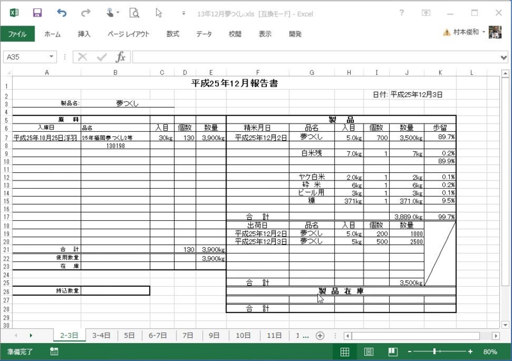Switch to the 10日 sheet tab

click(243, 335)
